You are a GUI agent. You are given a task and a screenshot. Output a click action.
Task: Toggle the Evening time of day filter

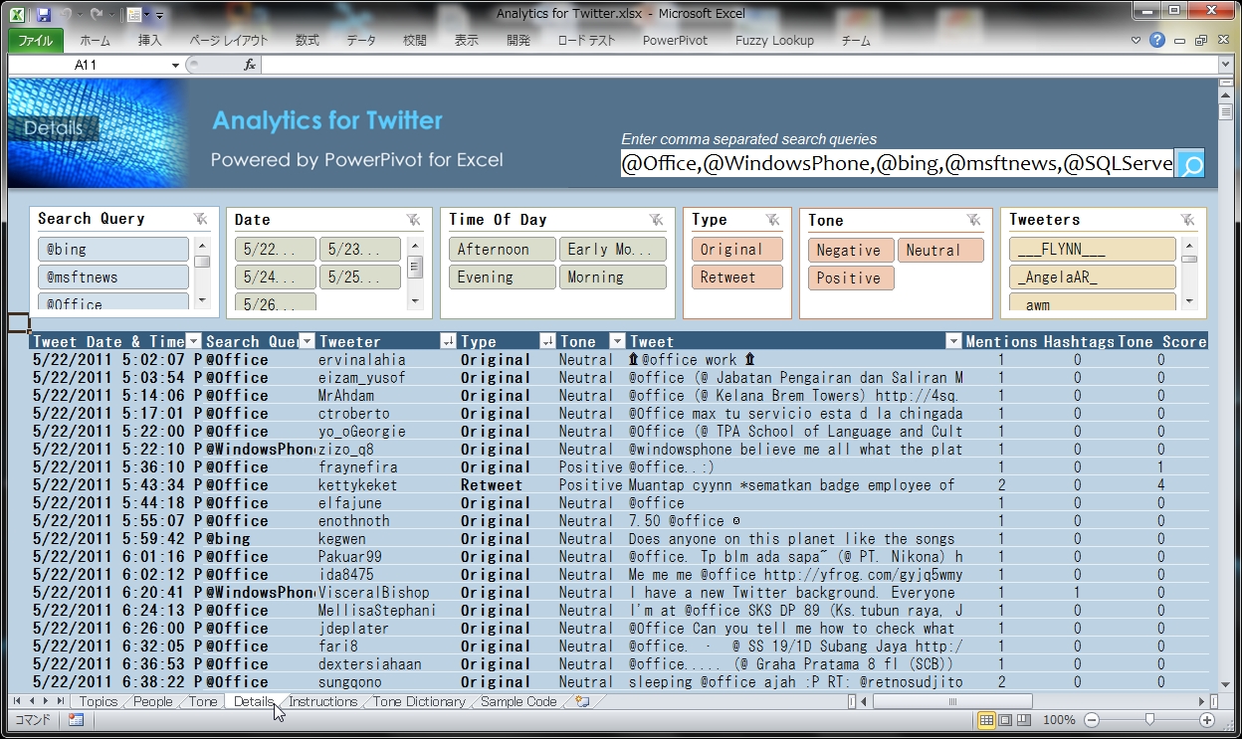coord(502,277)
